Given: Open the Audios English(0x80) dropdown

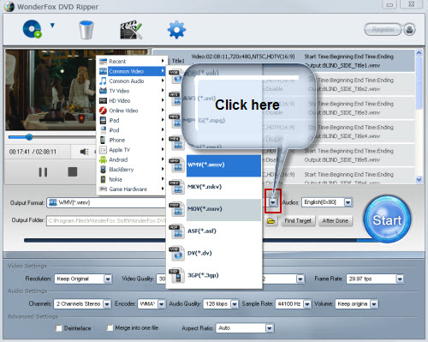Looking at the screenshot, I should (348, 202).
